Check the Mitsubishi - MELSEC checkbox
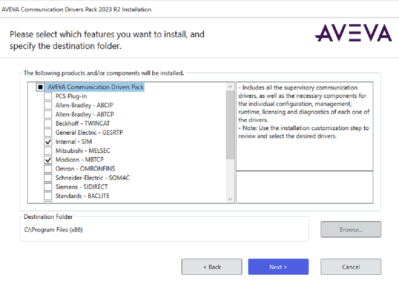This screenshot has height=291, width=399. [48, 151]
